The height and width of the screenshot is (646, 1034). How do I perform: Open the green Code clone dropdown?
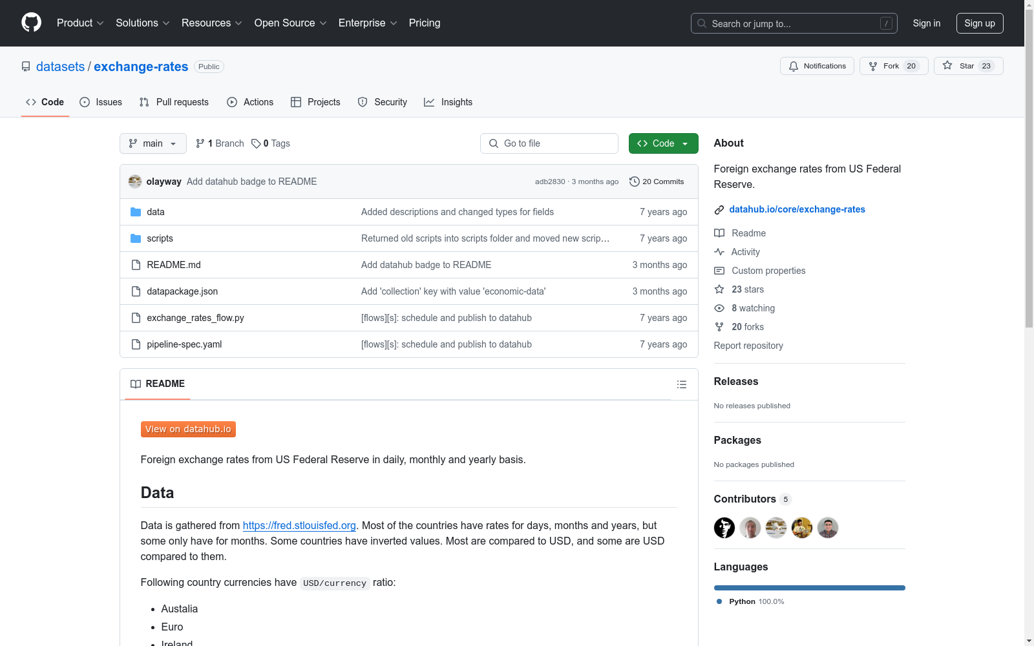coord(663,143)
